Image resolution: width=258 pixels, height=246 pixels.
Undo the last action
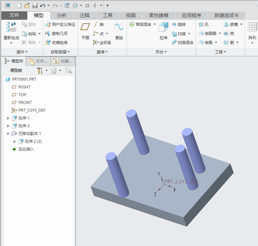(43, 6)
